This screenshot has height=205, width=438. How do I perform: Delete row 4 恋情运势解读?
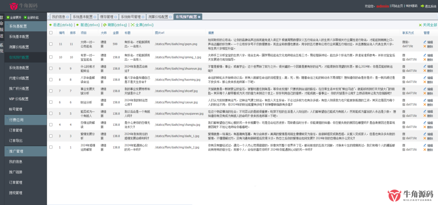pos(428,127)
